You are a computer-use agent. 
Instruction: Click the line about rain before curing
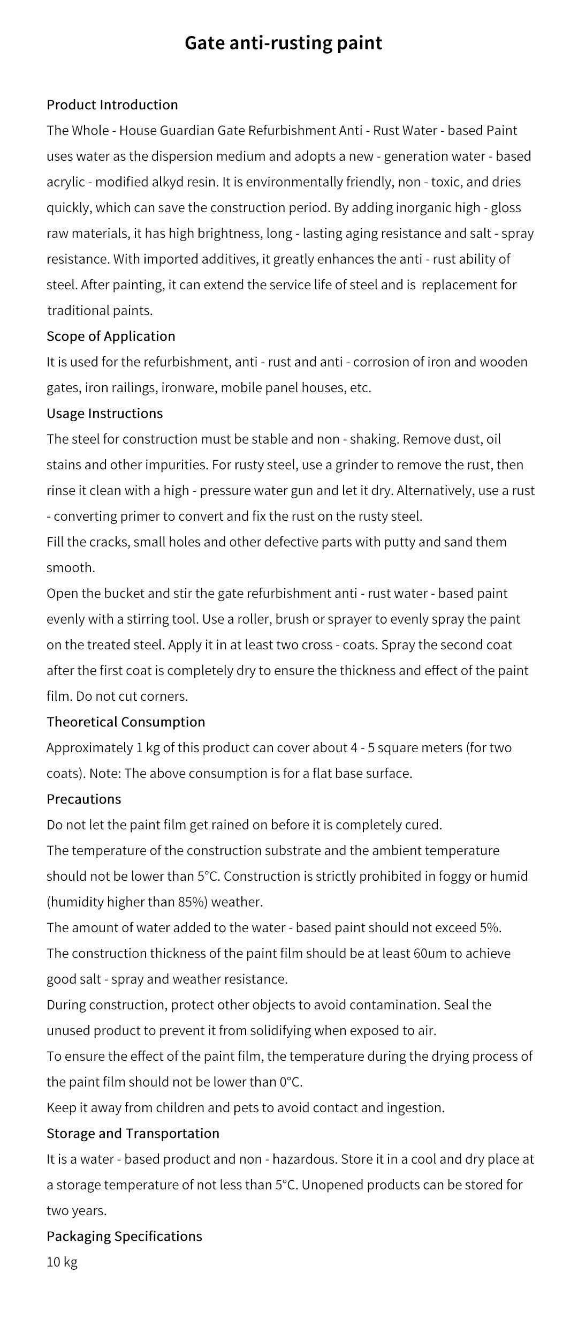[245, 825]
